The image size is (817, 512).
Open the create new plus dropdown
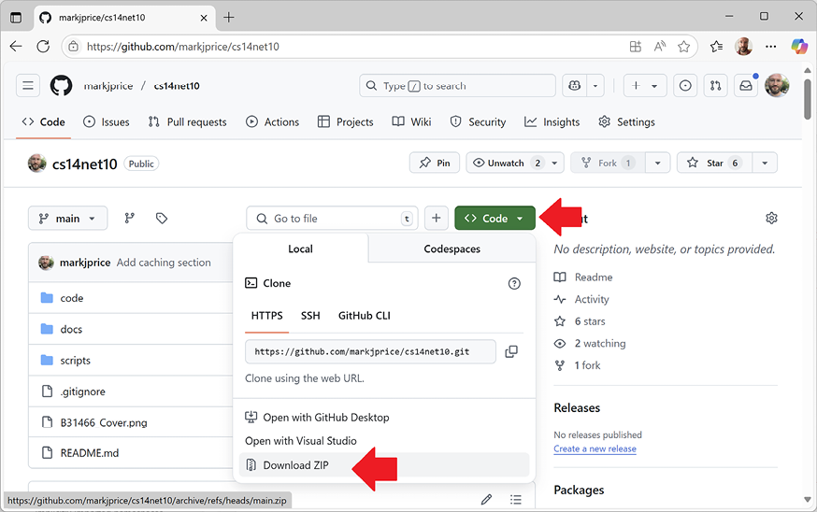[645, 85]
